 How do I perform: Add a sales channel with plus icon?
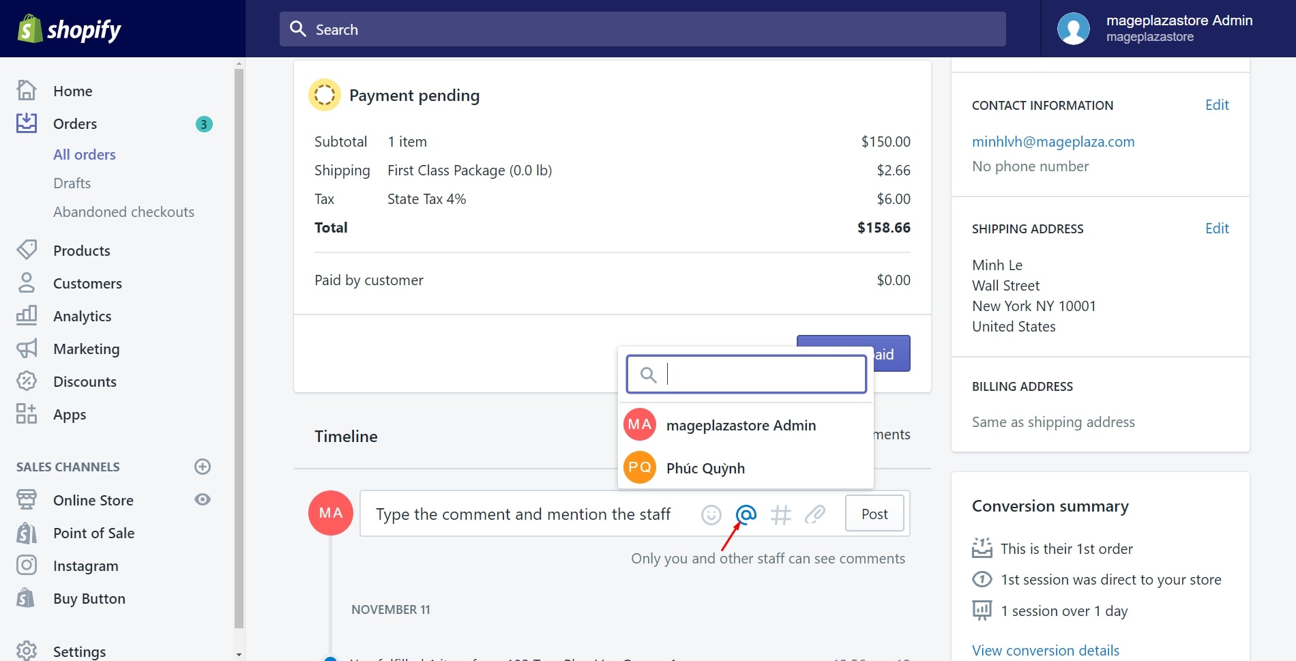click(203, 467)
